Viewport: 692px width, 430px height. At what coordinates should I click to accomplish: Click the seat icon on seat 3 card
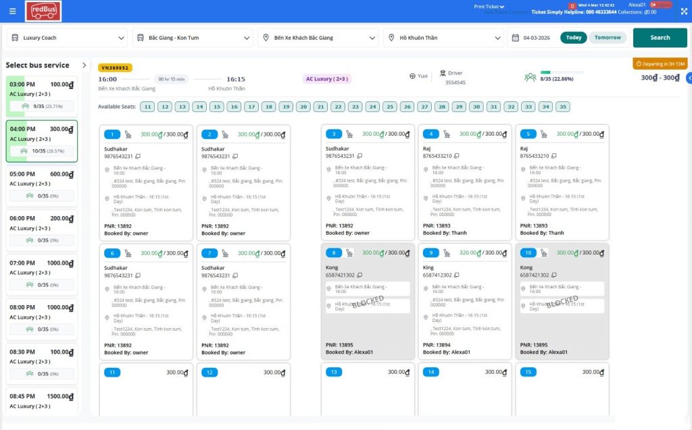[x=349, y=134]
